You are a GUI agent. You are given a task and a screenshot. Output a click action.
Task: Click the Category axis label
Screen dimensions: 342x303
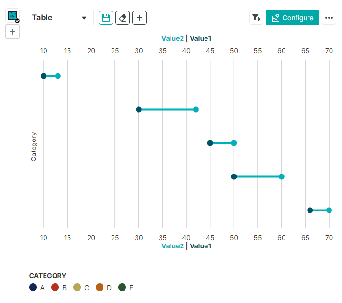(x=34, y=146)
